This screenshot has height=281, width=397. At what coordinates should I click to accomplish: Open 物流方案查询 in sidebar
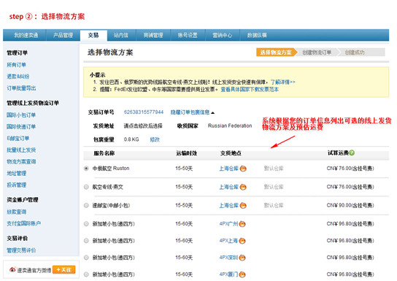click(x=21, y=161)
